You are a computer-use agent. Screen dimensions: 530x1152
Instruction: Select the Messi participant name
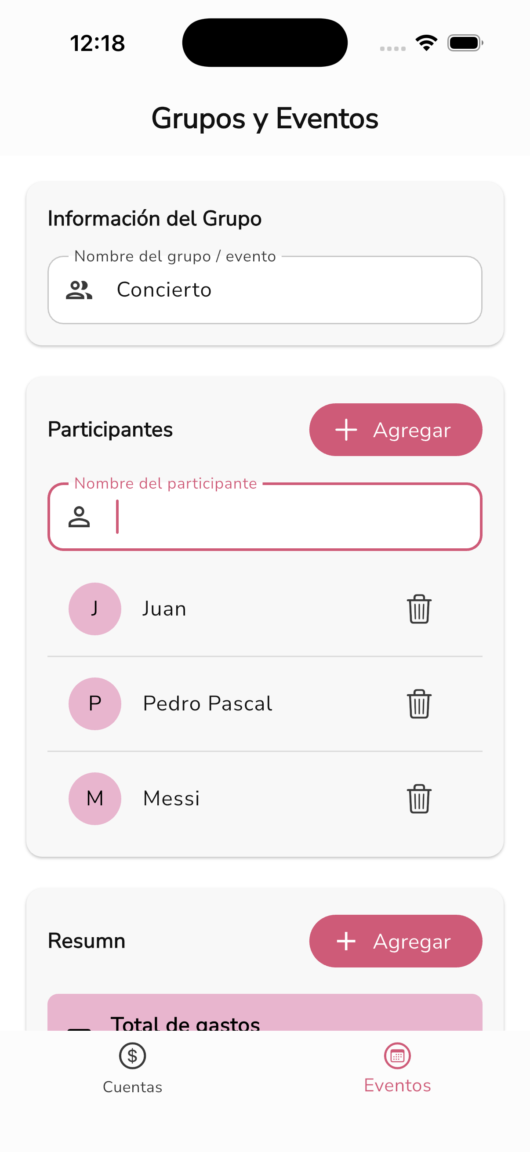pos(171,798)
